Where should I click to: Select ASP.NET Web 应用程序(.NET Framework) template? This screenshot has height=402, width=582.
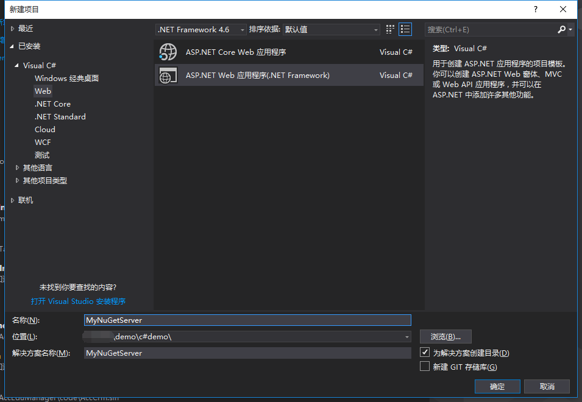[x=289, y=76]
